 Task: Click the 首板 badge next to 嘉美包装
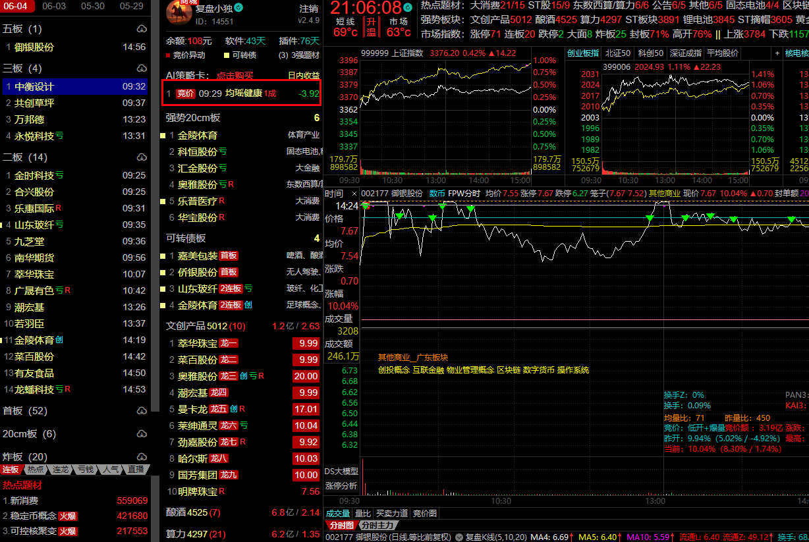229,256
